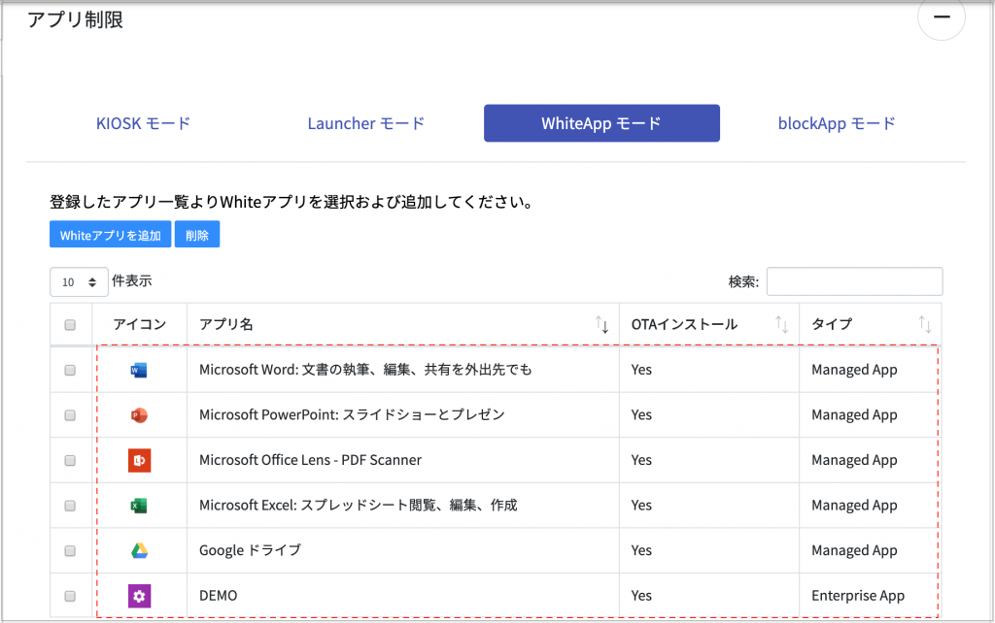
Task: Click Managed App type in the Microsoft PowerPoint row
Action: 854,415
